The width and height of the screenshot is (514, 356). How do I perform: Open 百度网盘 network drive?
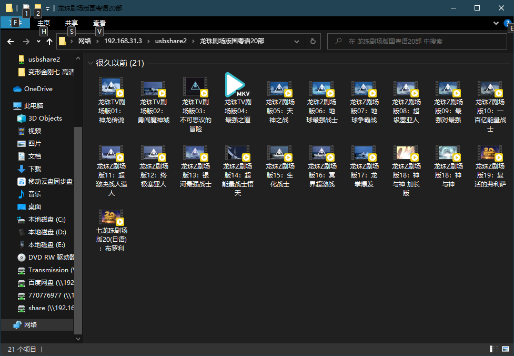pyautogui.click(x=45, y=282)
